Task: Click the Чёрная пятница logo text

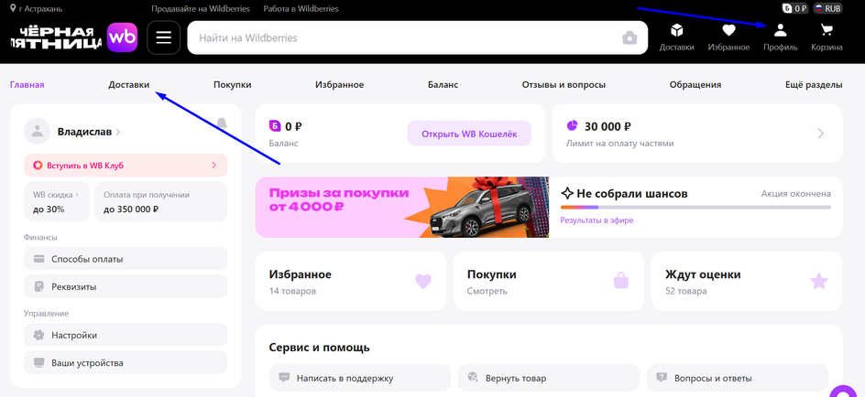Action: click(56, 38)
